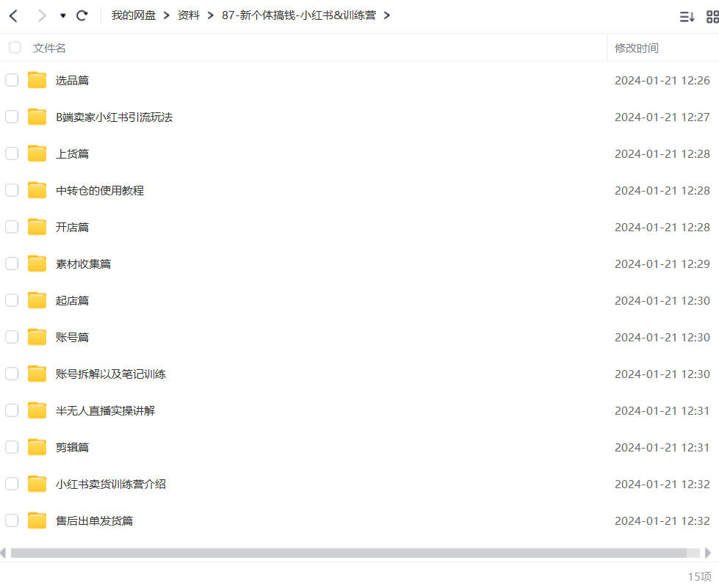
Task: Check the box for 素材收集篇
Action: click(12, 264)
